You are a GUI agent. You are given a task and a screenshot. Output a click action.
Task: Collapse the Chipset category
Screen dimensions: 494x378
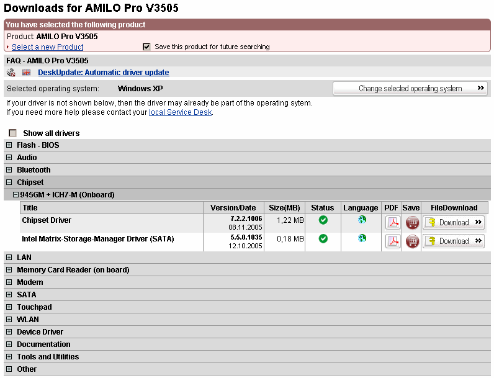(9, 182)
